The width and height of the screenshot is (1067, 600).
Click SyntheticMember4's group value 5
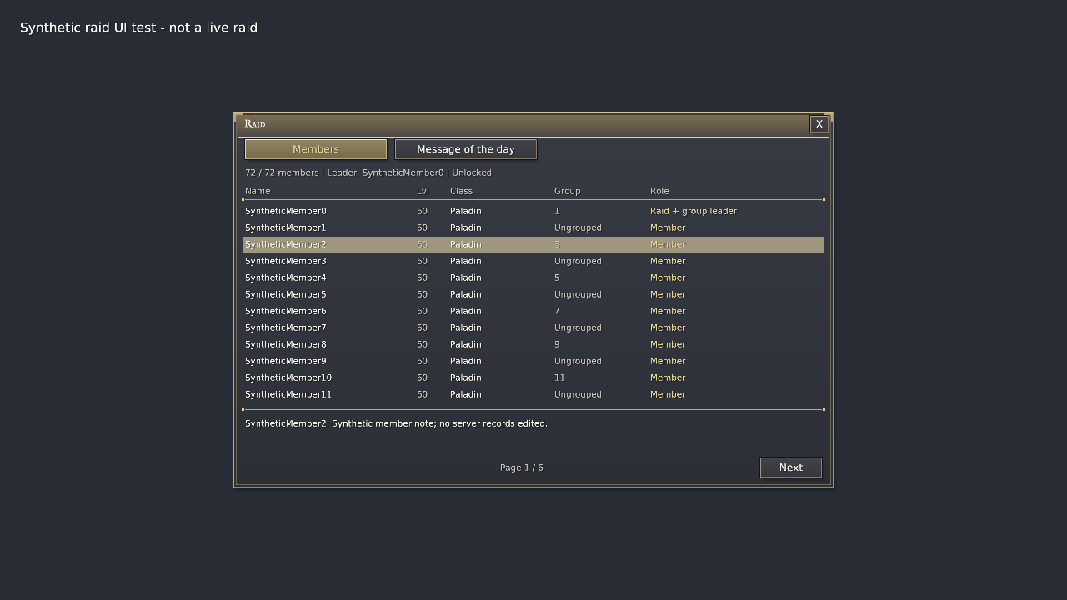click(x=557, y=277)
